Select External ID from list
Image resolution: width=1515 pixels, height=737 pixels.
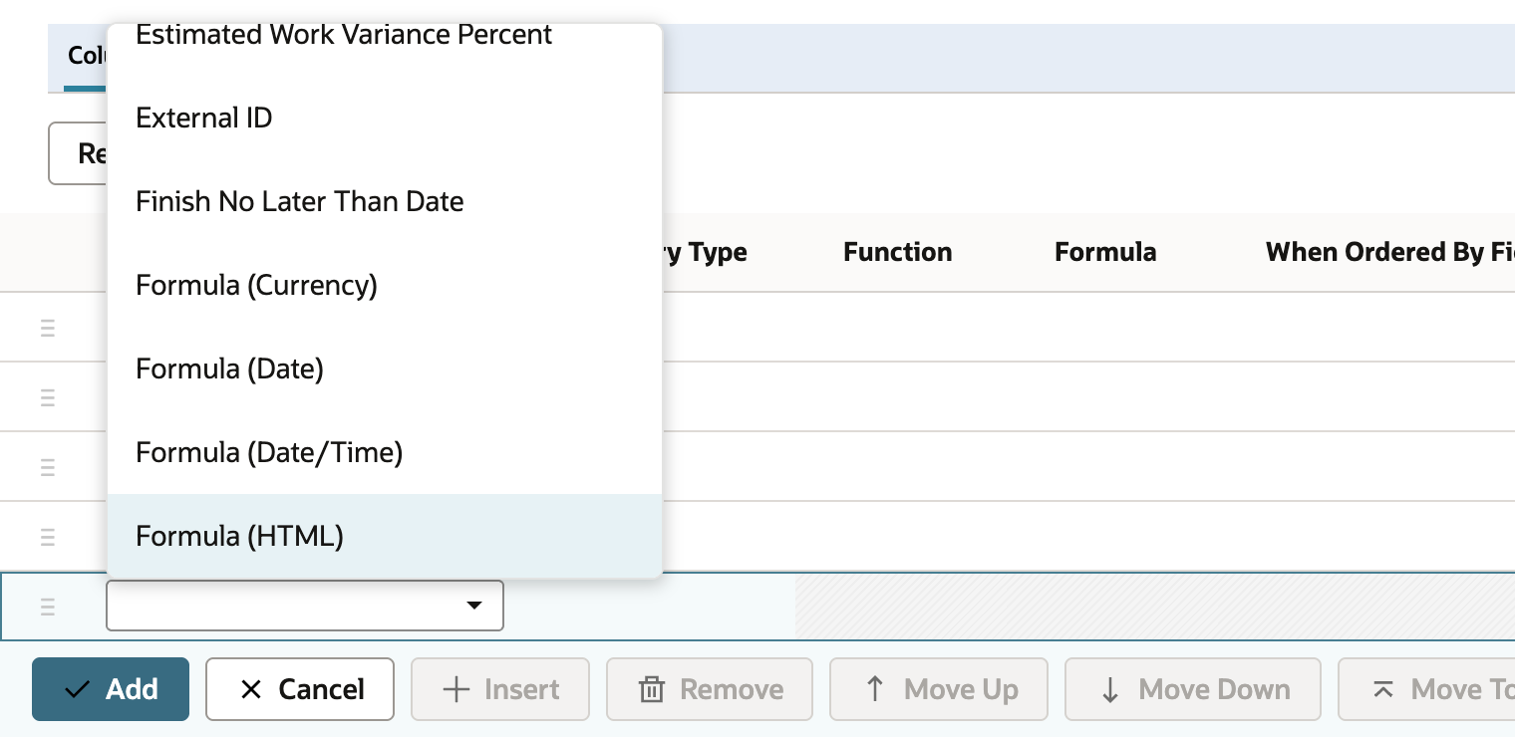(x=384, y=118)
